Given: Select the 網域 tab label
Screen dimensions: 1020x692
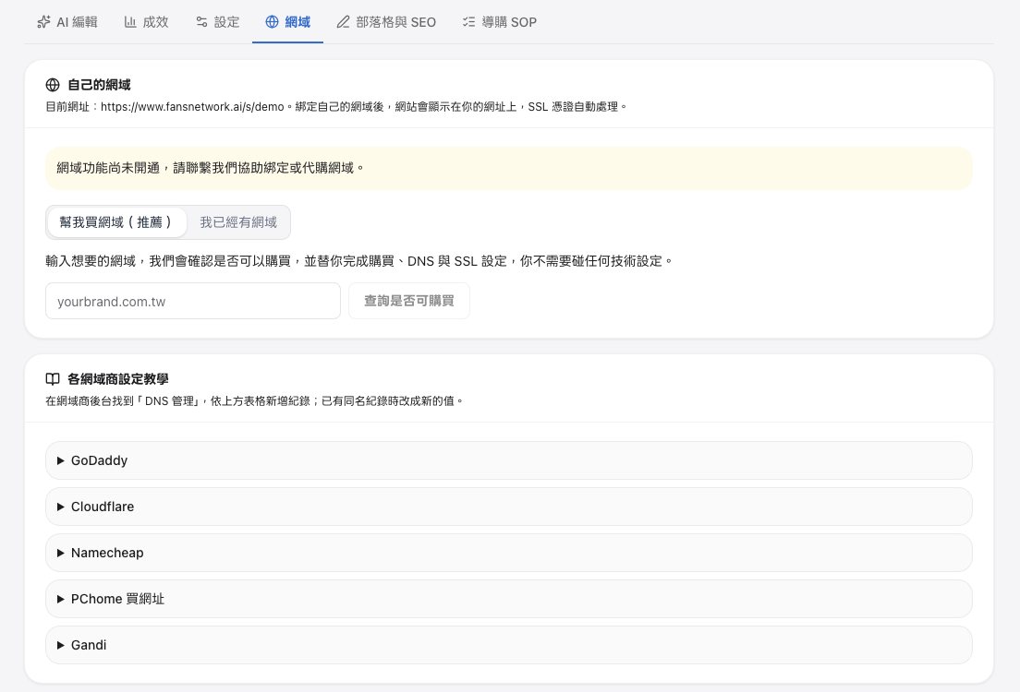Looking at the screenshot, I should [x=297, y=22].
